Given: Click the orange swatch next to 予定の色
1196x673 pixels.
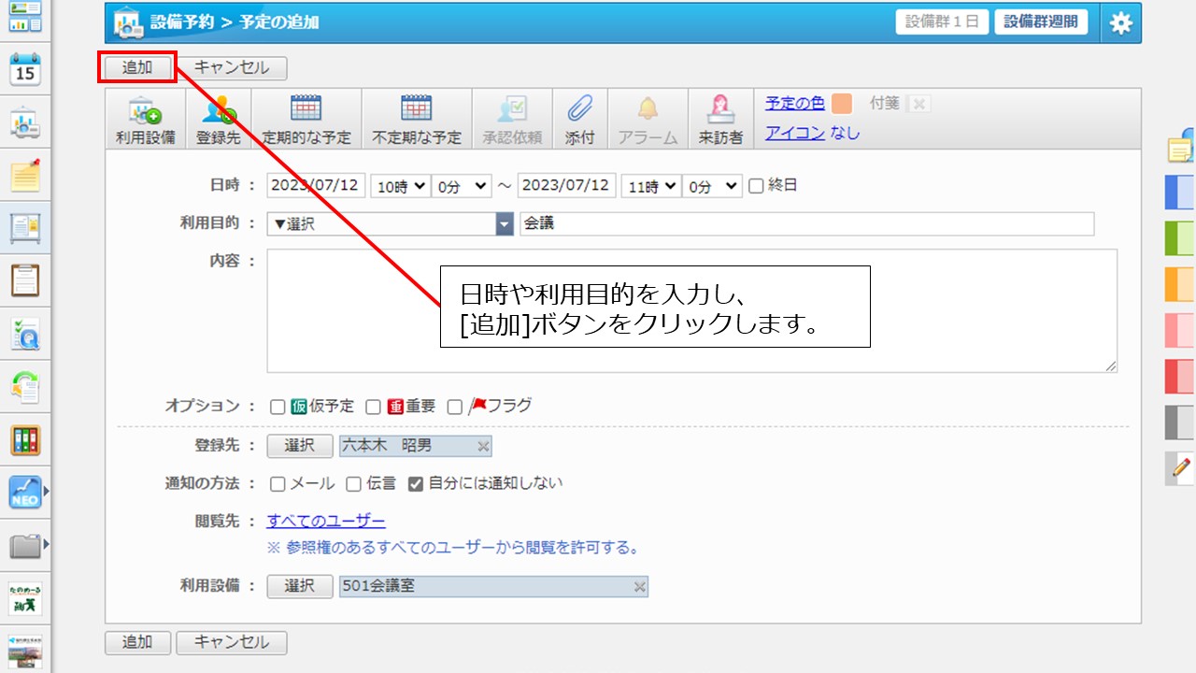Looking at the screenshot, I should 840,103.
